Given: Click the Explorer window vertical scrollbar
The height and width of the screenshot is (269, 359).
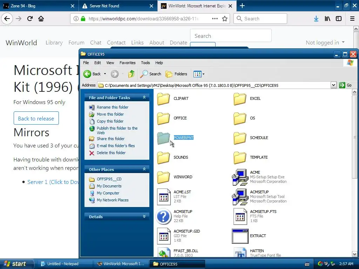Looking at the screenshot, I should pos(354,137).
